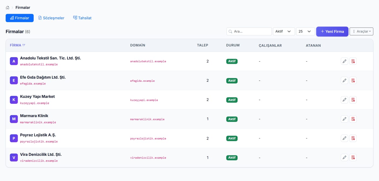The width and height of the screenshot is (379, 181).
Task: Open the 25 per-page dropdown
Action: pos(305,31)
